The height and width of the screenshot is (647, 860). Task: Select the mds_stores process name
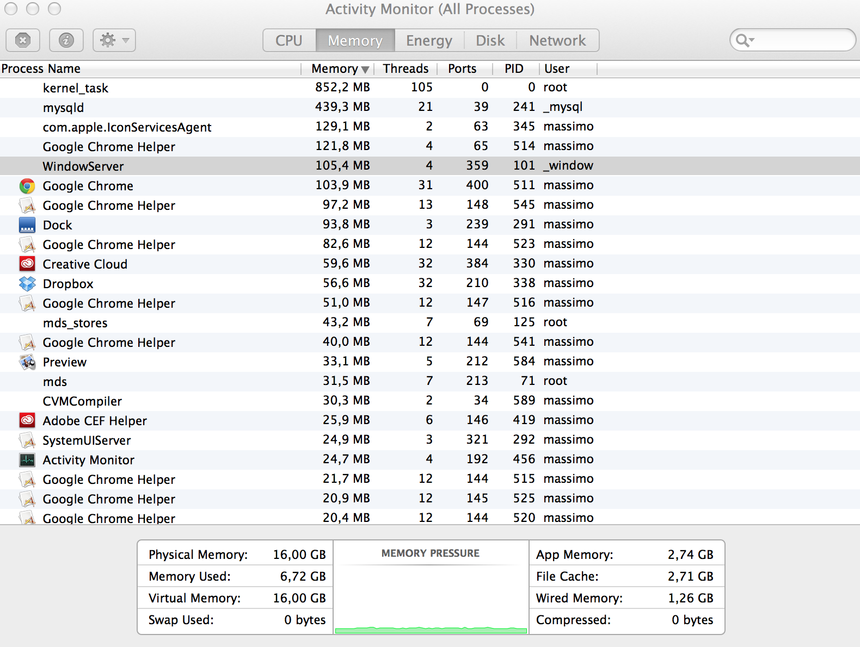pos(75,323)
